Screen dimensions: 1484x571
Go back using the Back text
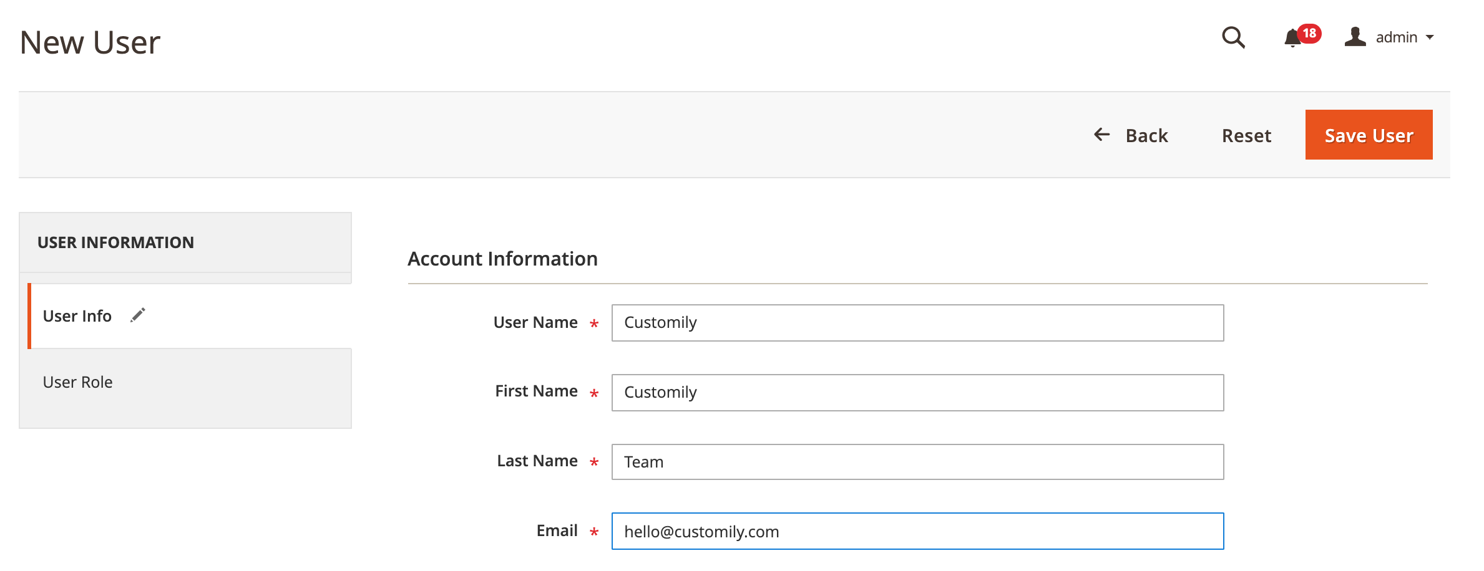tap(1146, 135)
